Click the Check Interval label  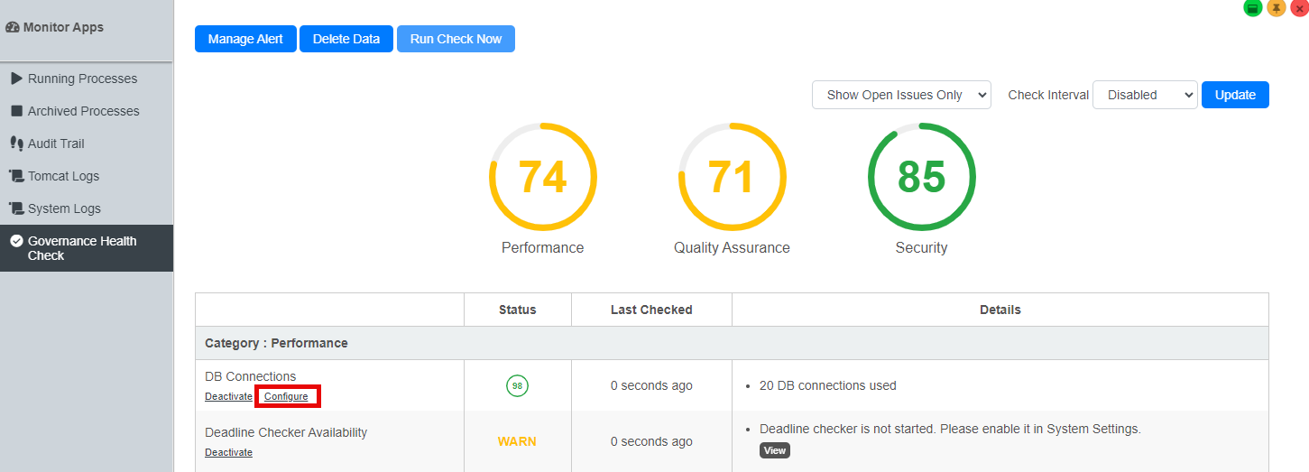pos(1048,95)
